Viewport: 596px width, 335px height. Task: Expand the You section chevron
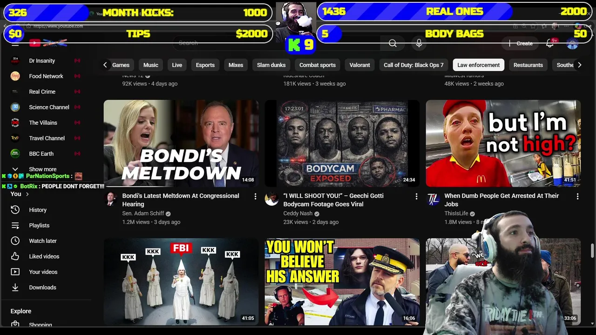[27, 194]
